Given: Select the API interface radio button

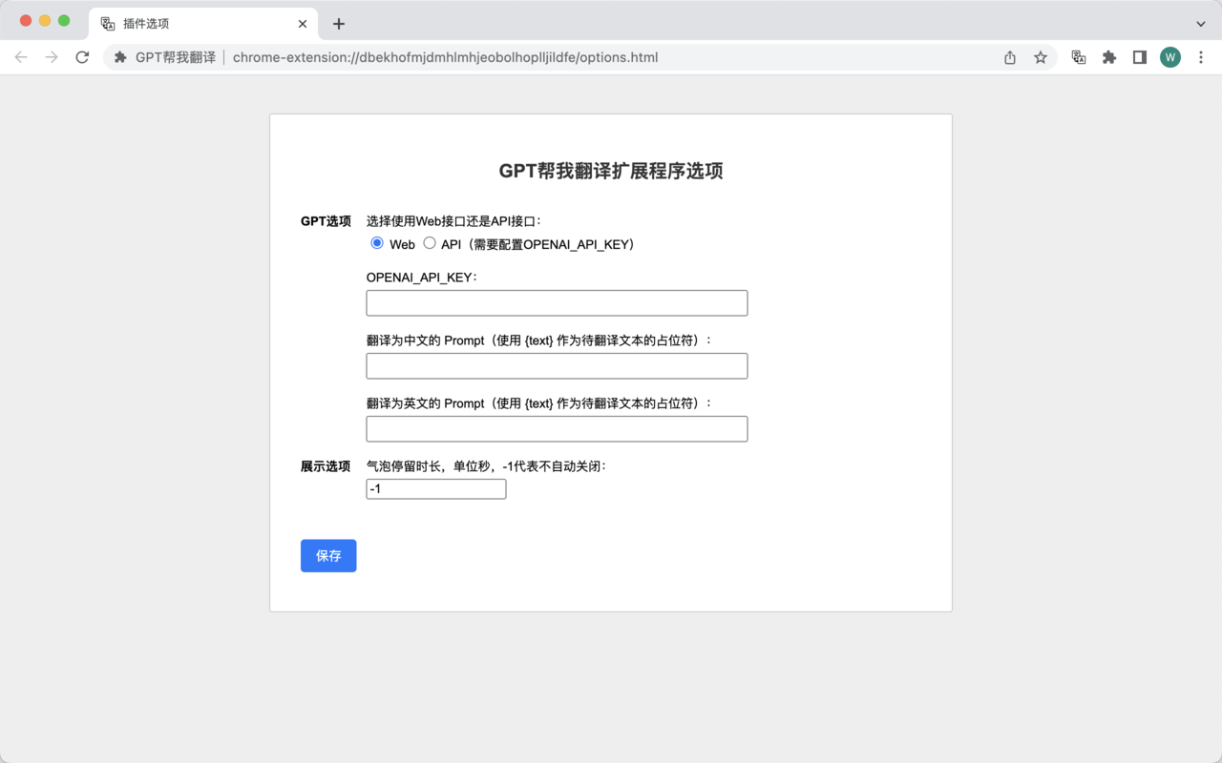Looking at the screenshot, I should point(430,243).
